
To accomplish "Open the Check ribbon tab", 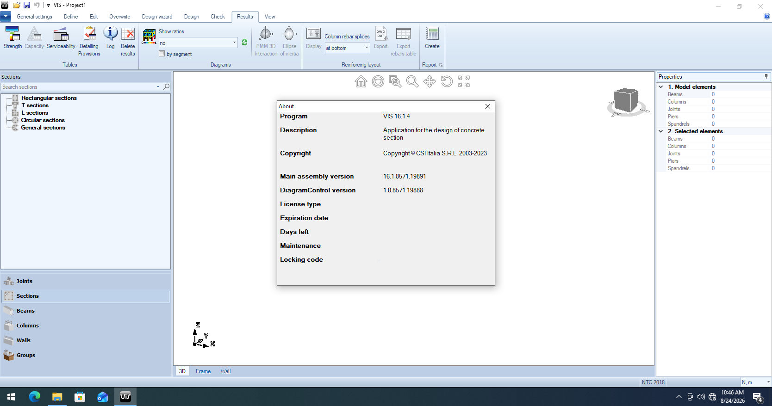I will pos(218,17).
